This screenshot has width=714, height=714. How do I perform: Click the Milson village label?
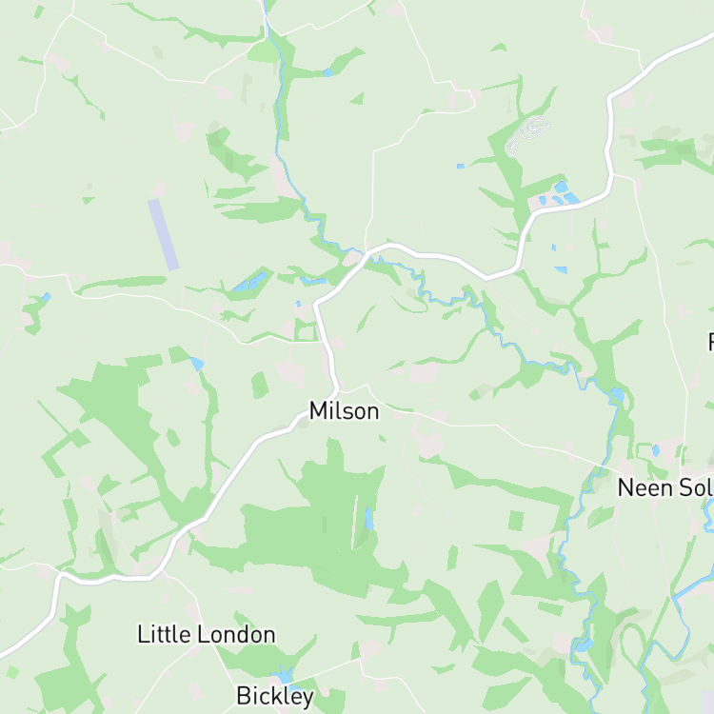(x=344, y=410)
